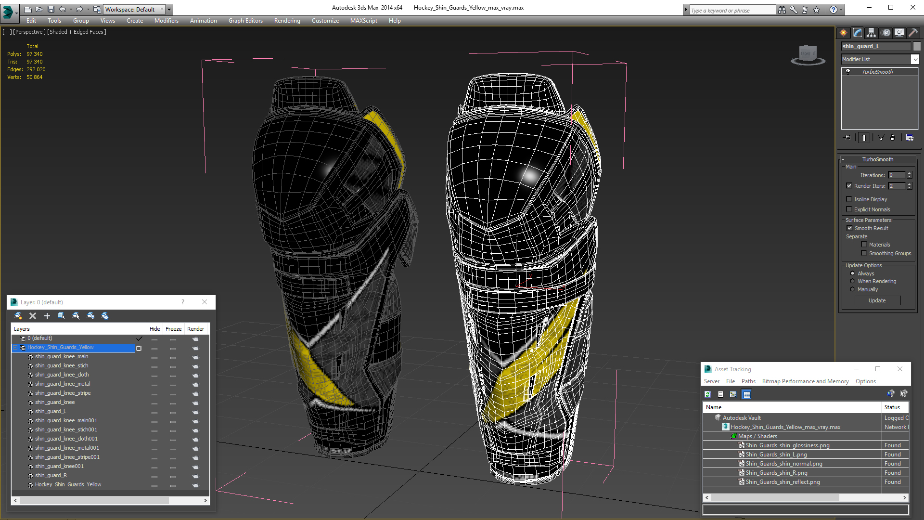Enable Isoline Display checkbox
This screenshot has width=924, height=520.
pos(849,199)
